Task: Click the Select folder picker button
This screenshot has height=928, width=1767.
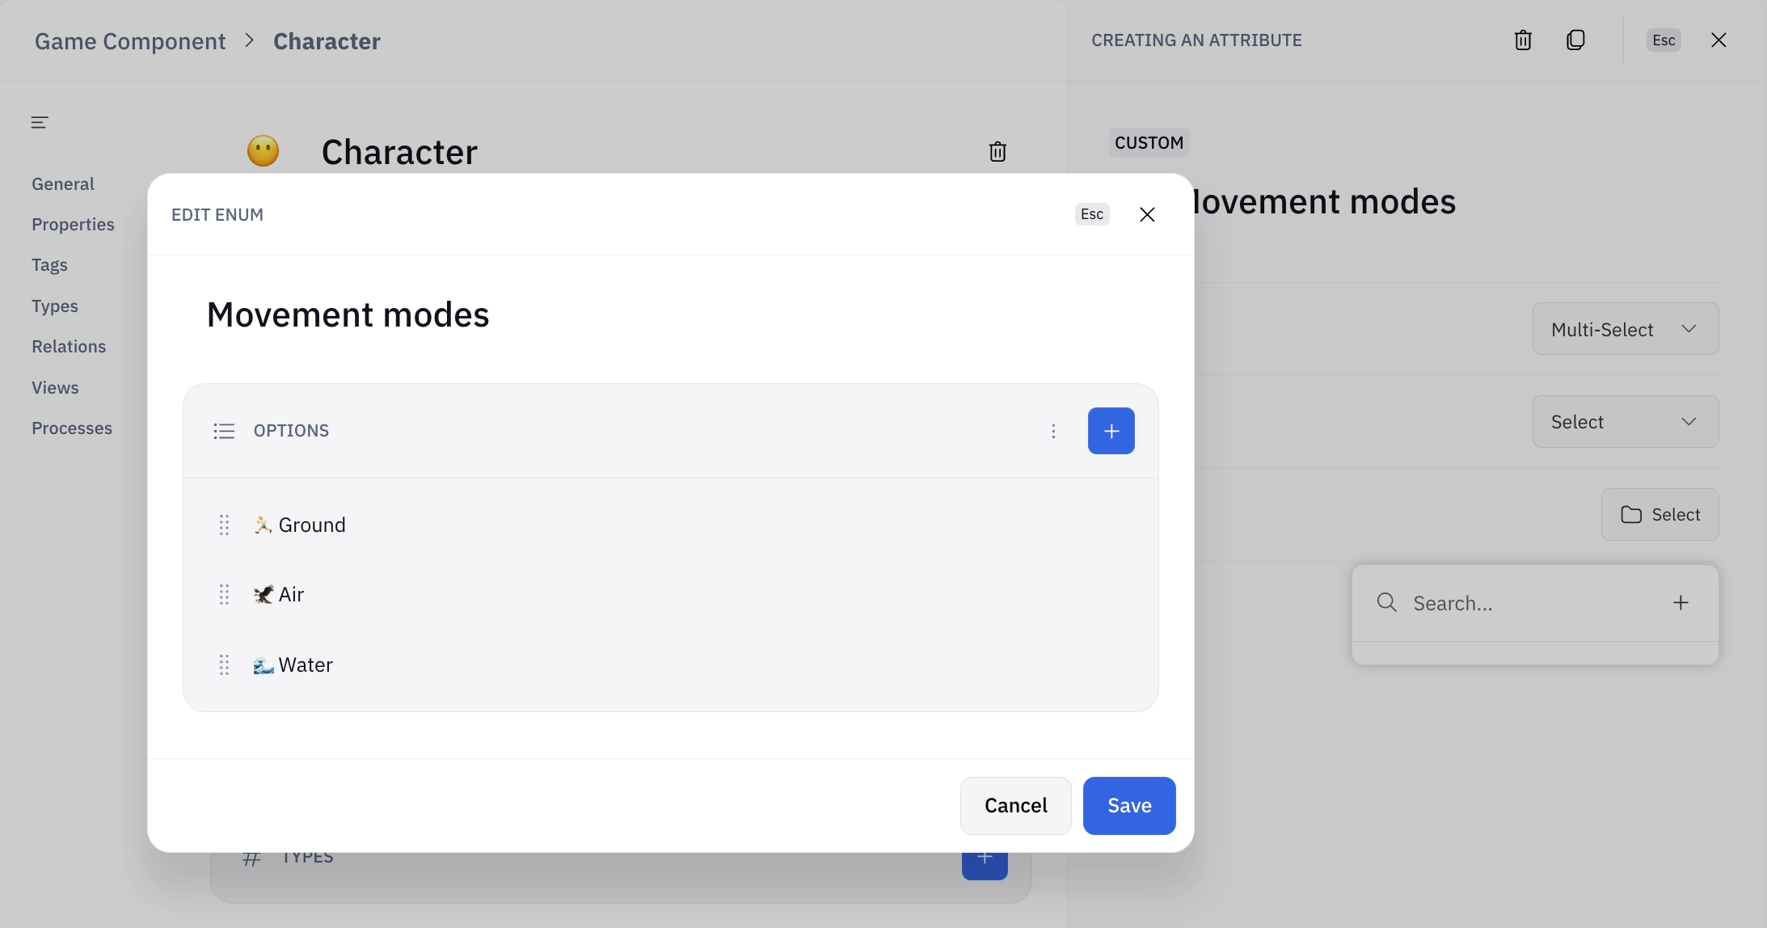Action: pyautogui.click(x=1659, y=514)
